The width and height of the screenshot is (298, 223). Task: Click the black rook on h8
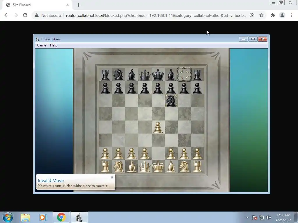pos(197,75)
